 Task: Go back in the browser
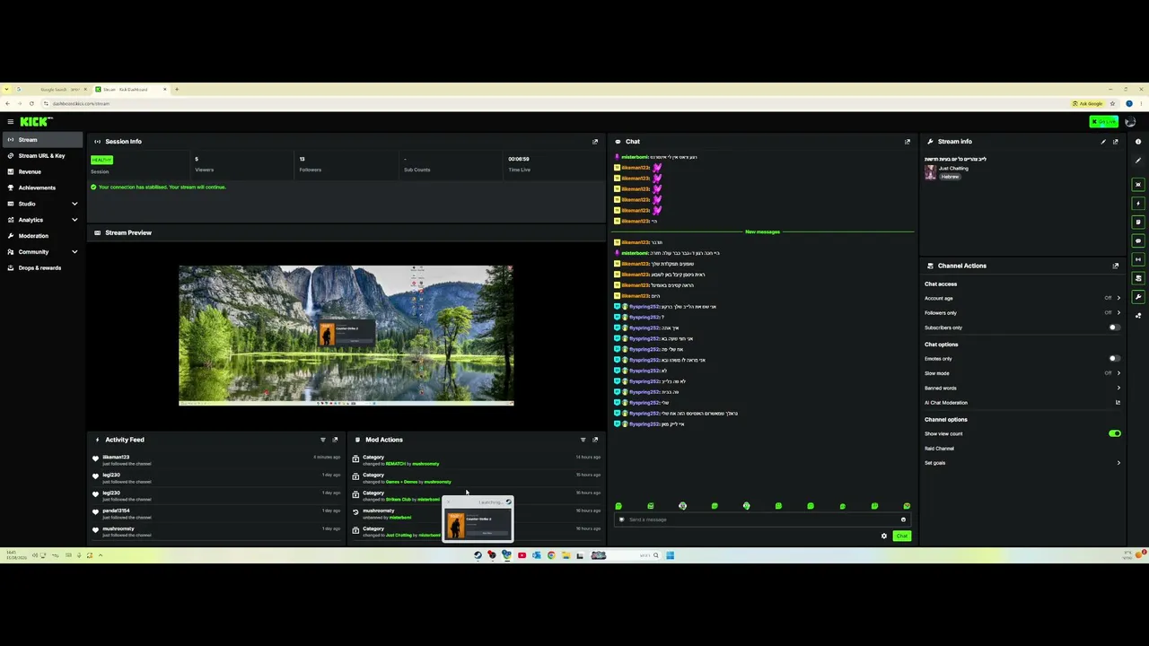click(x=7, y=103)
